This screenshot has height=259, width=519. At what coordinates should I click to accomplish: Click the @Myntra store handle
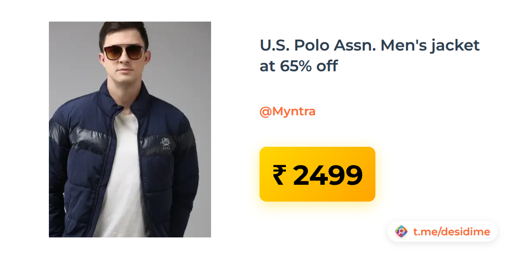tap(287, 111)
